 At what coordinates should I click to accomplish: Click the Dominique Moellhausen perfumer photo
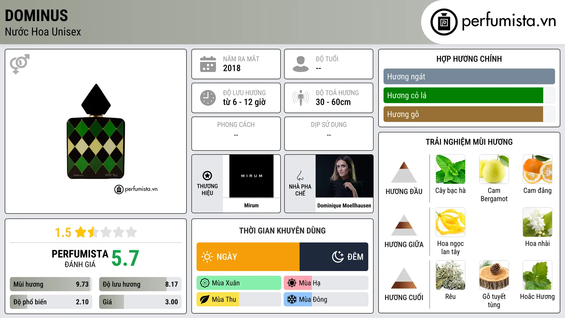pos(344,176)
